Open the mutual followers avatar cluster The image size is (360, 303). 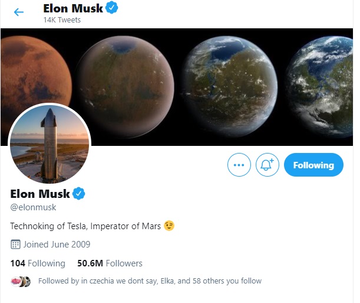21,281
